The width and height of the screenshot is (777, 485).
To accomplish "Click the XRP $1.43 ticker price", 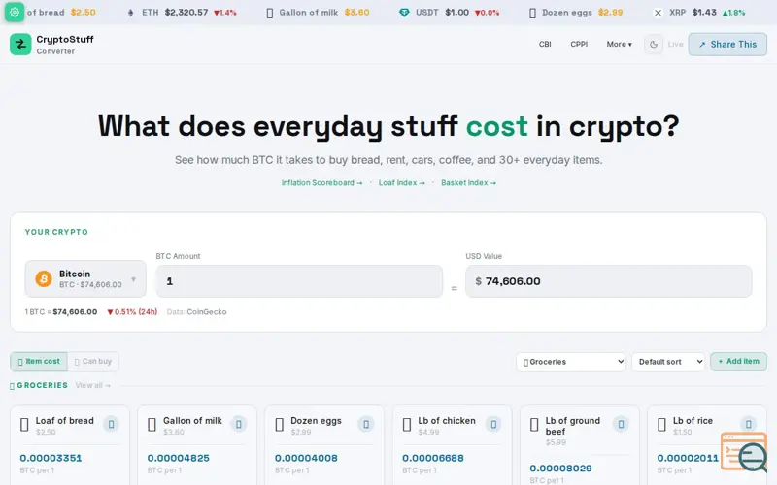I will pyautogui.click(x=704, y=13).
